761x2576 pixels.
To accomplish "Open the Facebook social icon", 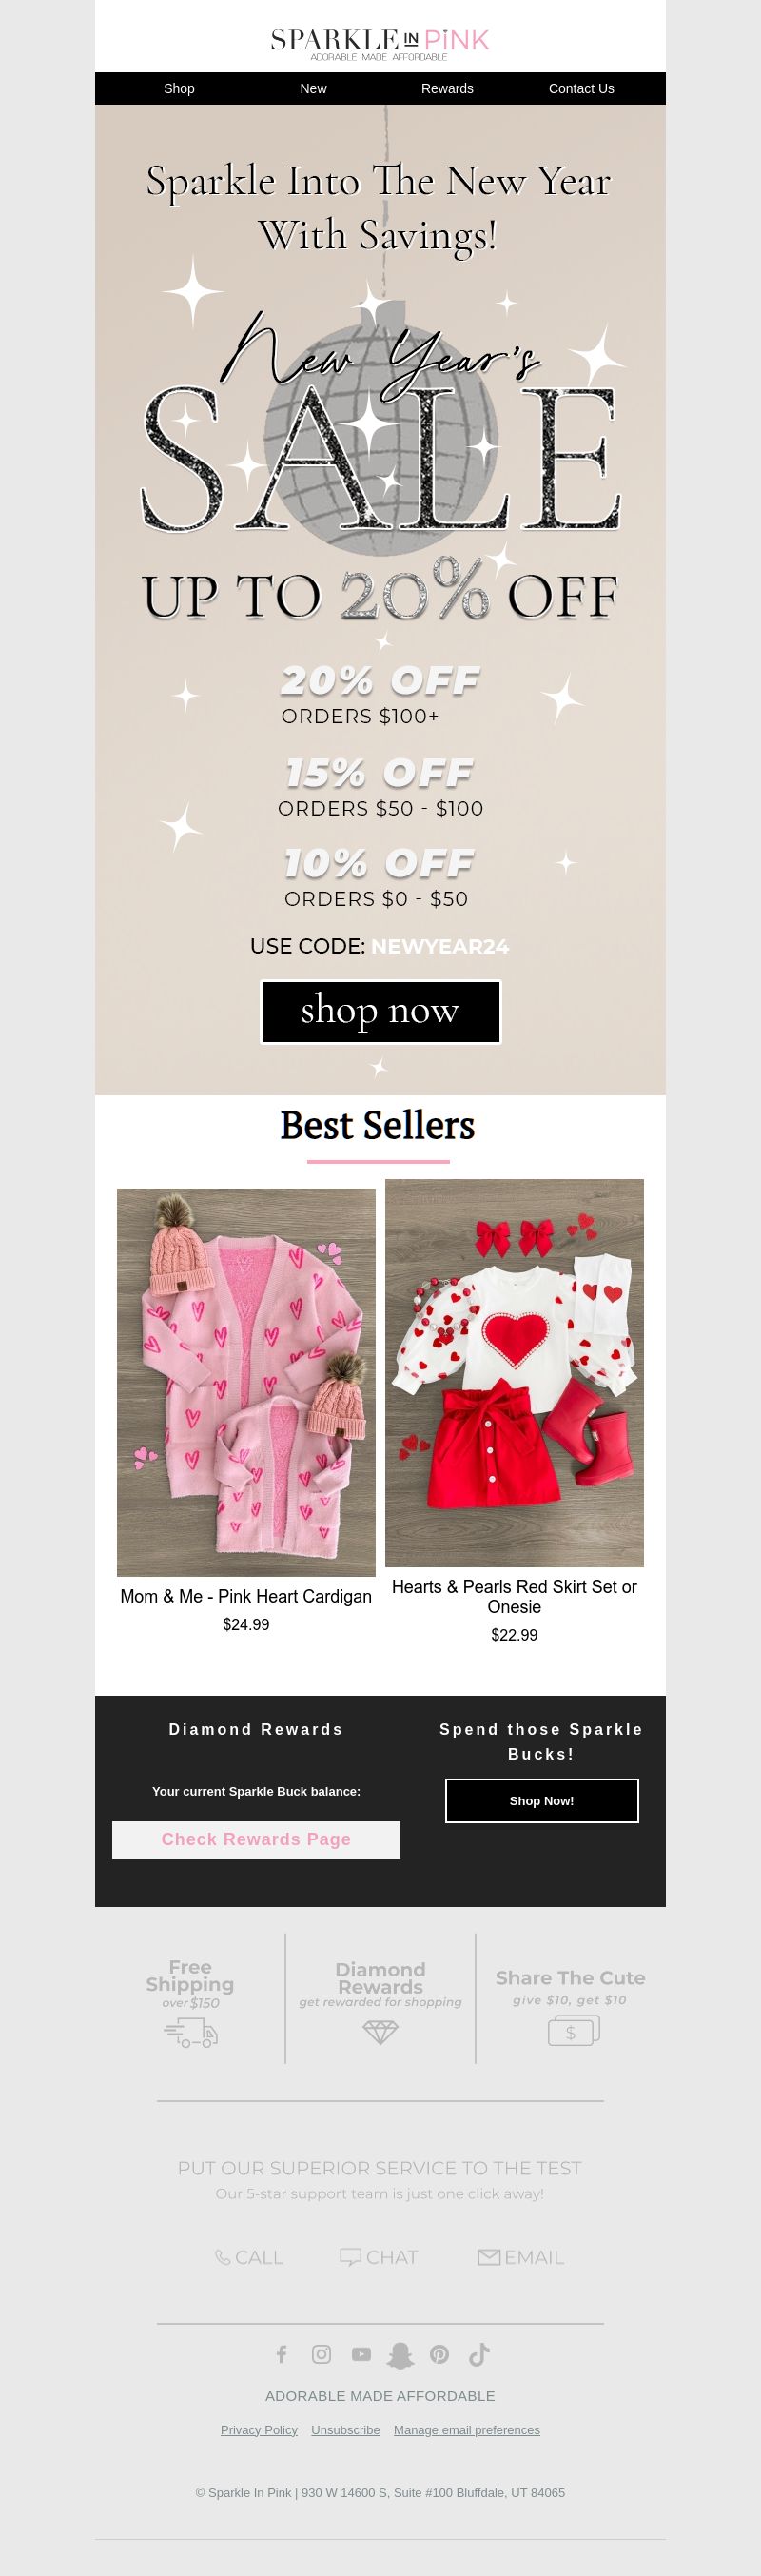I will point(282,2354).
